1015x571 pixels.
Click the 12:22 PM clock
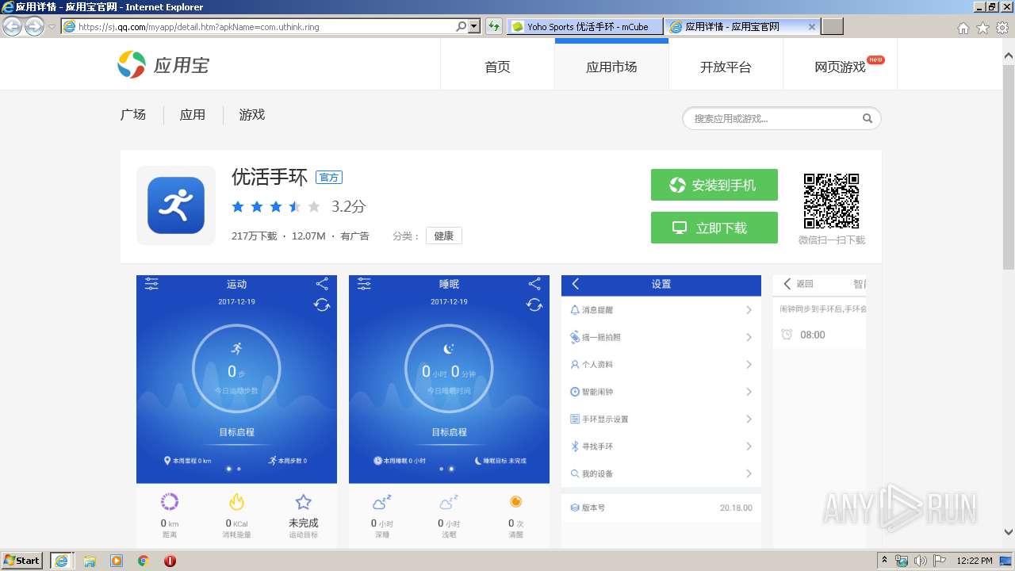coord(975,561)
